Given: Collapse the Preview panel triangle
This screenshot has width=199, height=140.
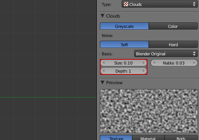Looking at the screenshot, I should (x=102, y=82).
